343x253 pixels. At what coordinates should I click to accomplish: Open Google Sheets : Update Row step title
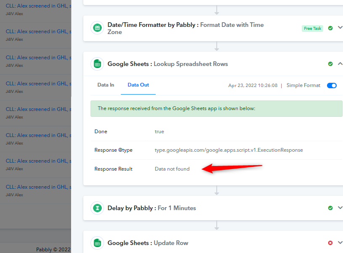(x=148, y=243)
